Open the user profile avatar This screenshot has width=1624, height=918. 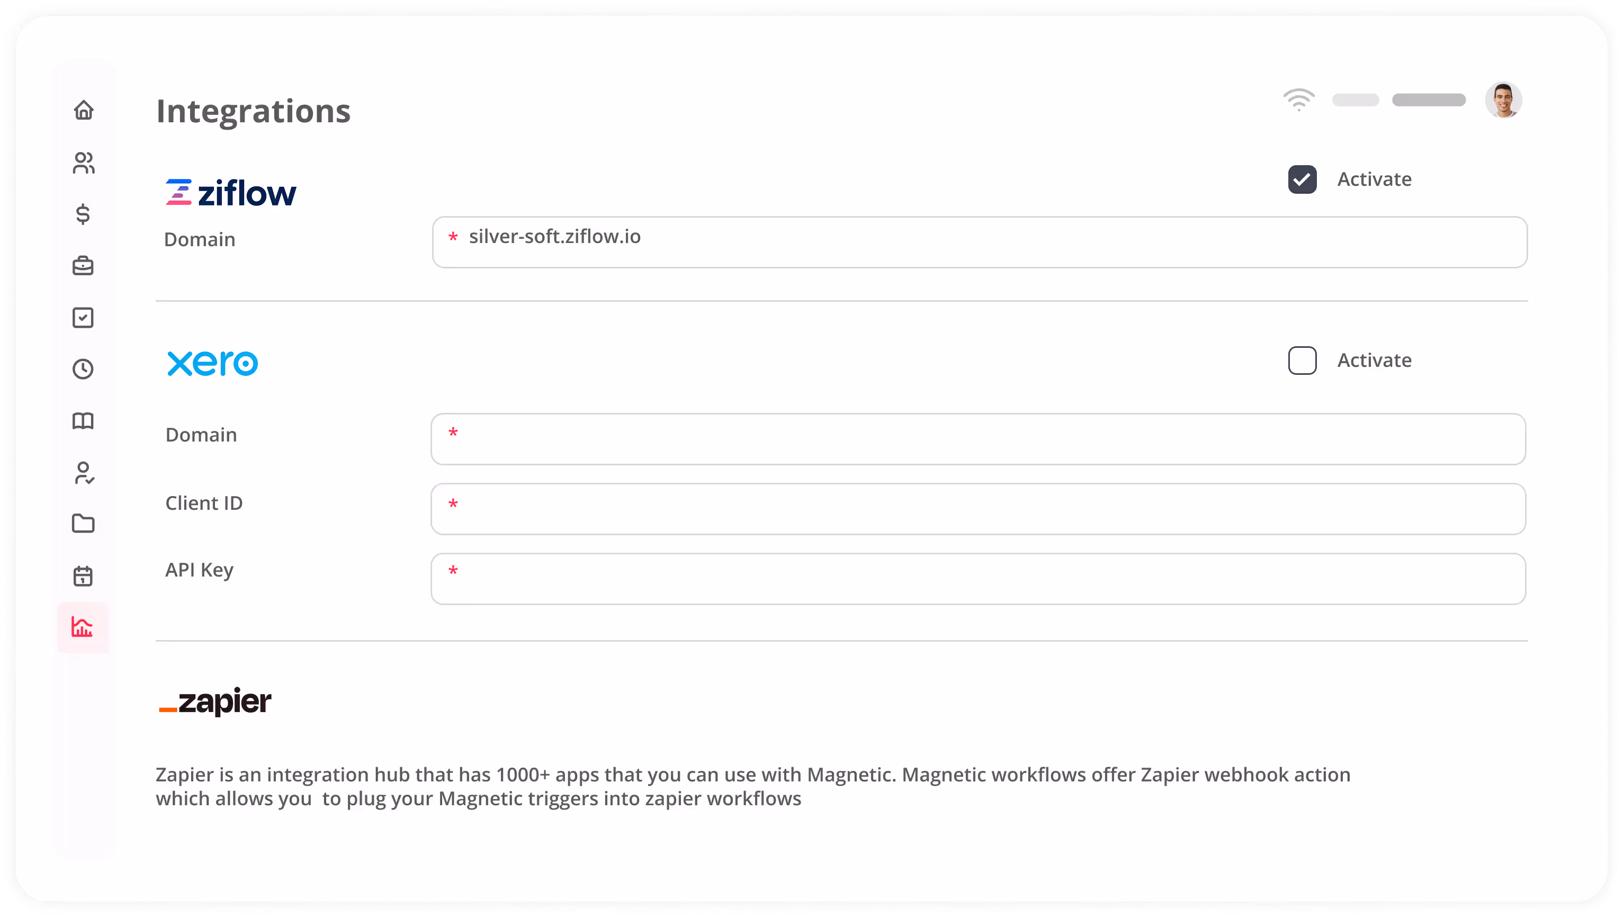(1503, 100)
